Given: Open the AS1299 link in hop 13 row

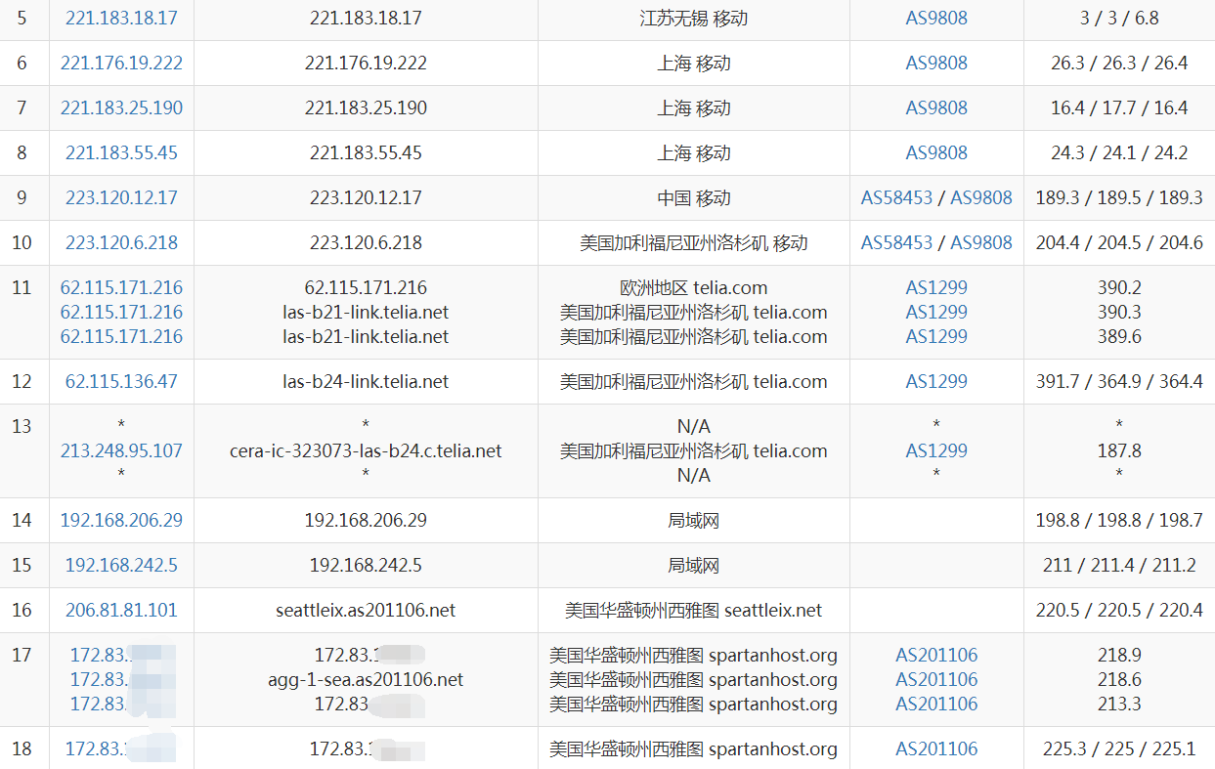Looking at the screenshot, I should (936, 451).
